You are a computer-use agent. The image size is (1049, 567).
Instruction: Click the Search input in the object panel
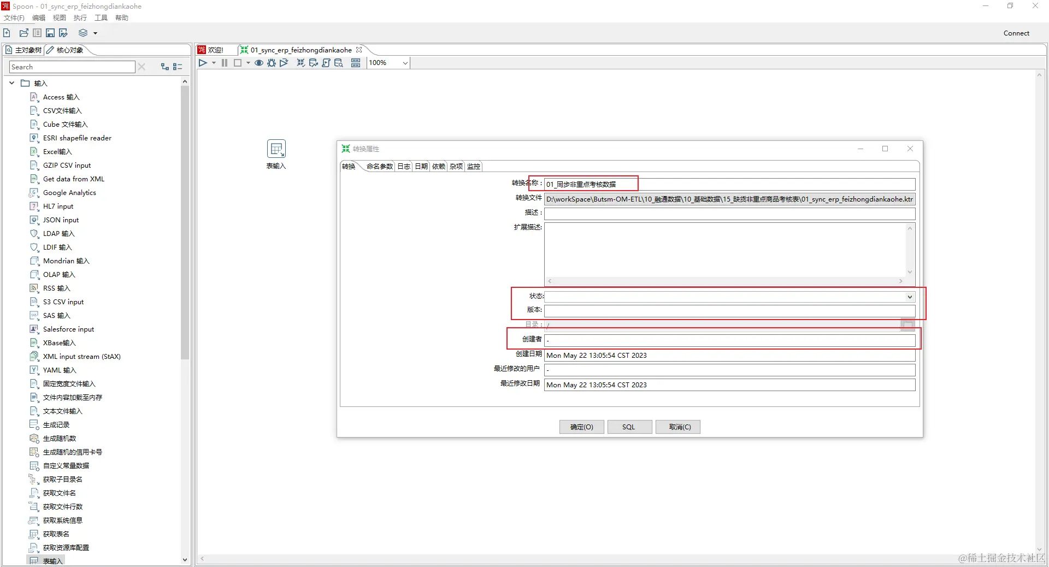(x=72, y=67)
